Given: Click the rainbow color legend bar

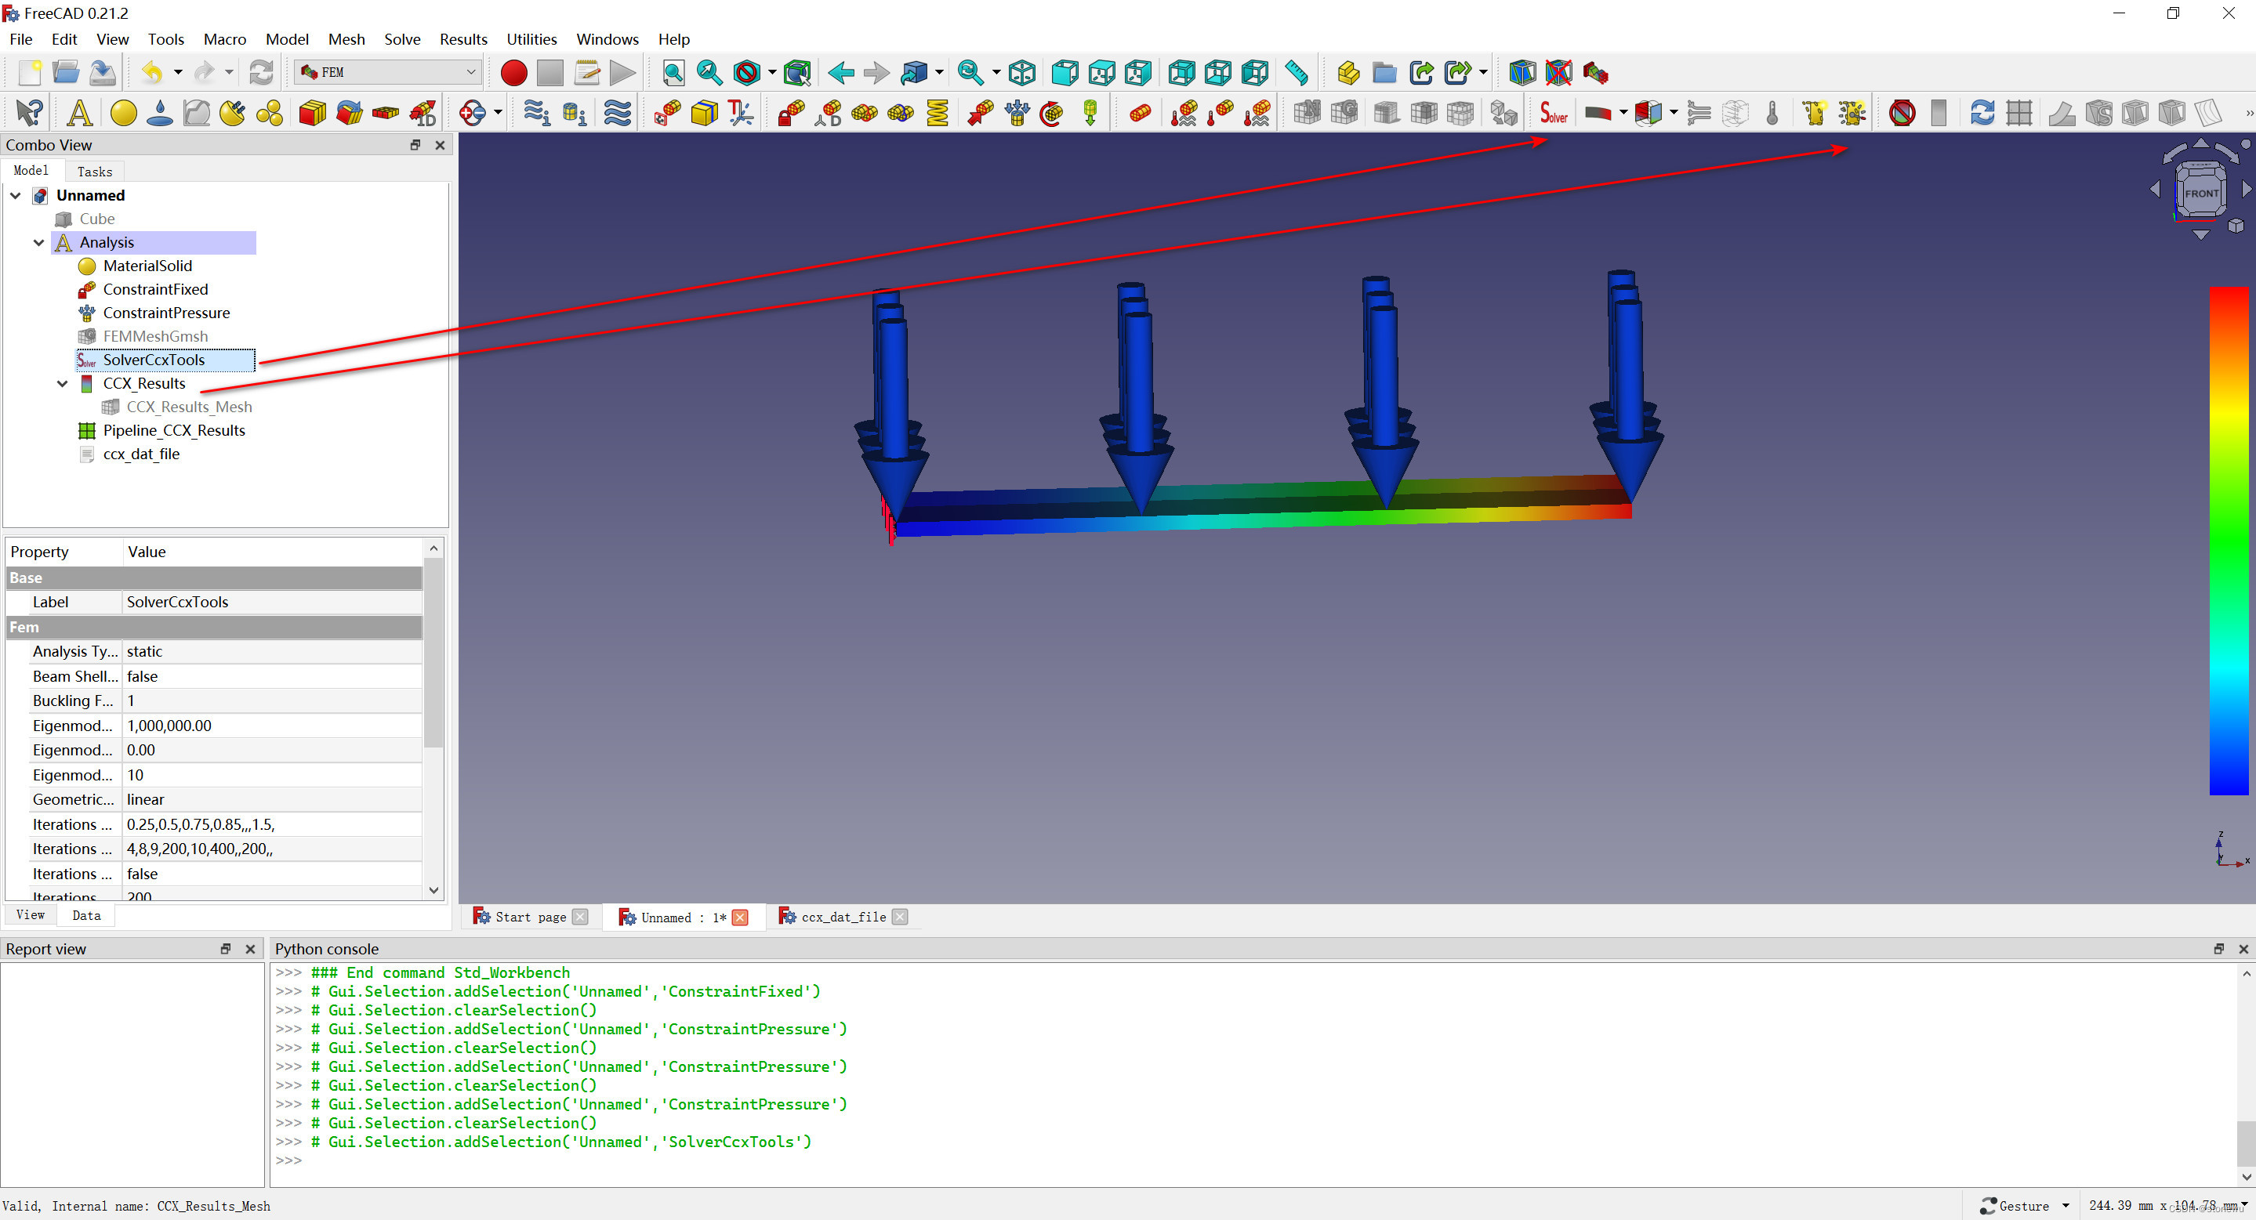Looking at the screenshot, I should click(x=2228, y=540).
